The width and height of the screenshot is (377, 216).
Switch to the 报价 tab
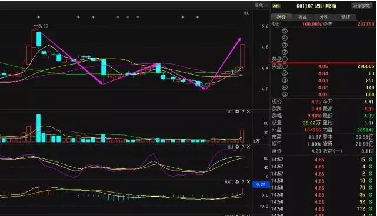click(281, 17)
